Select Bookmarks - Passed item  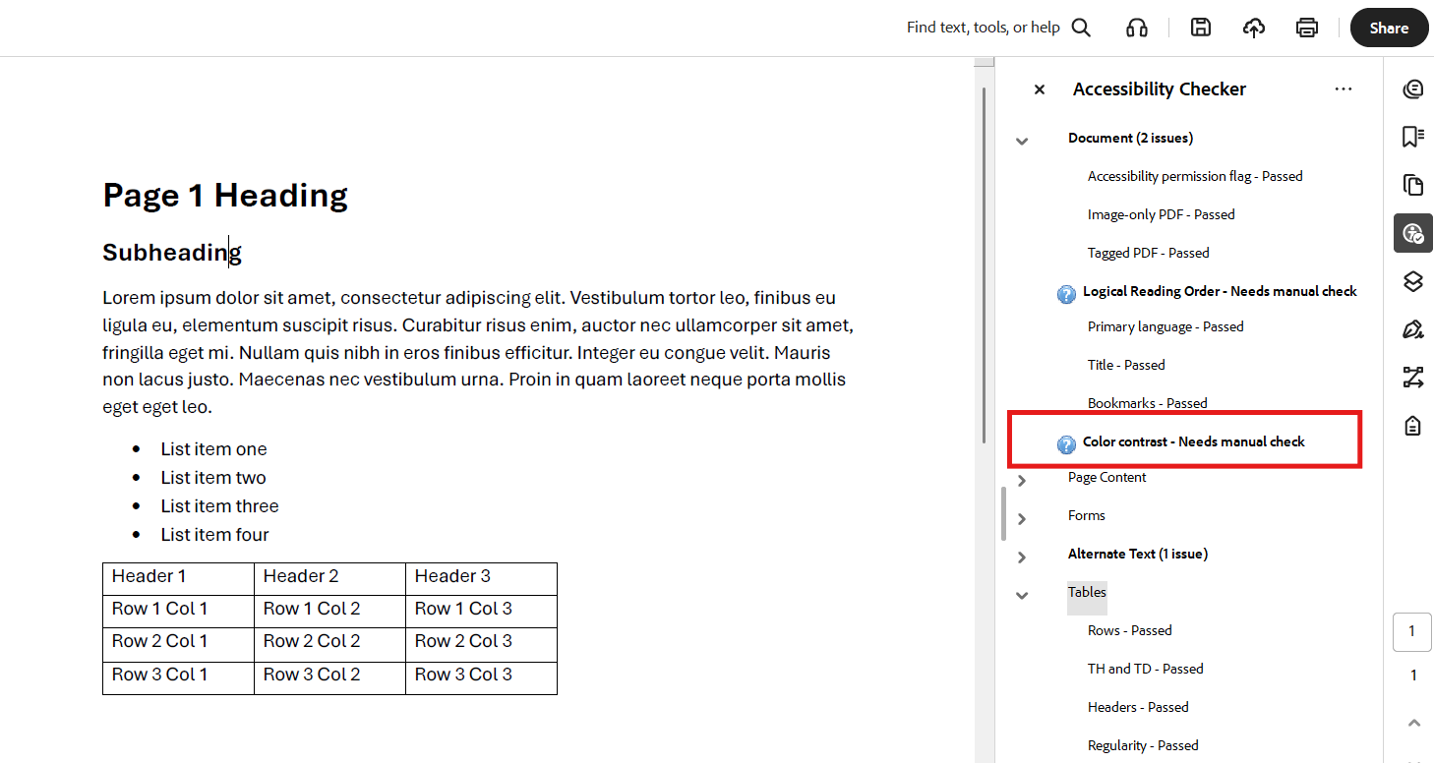point(1148,403)
